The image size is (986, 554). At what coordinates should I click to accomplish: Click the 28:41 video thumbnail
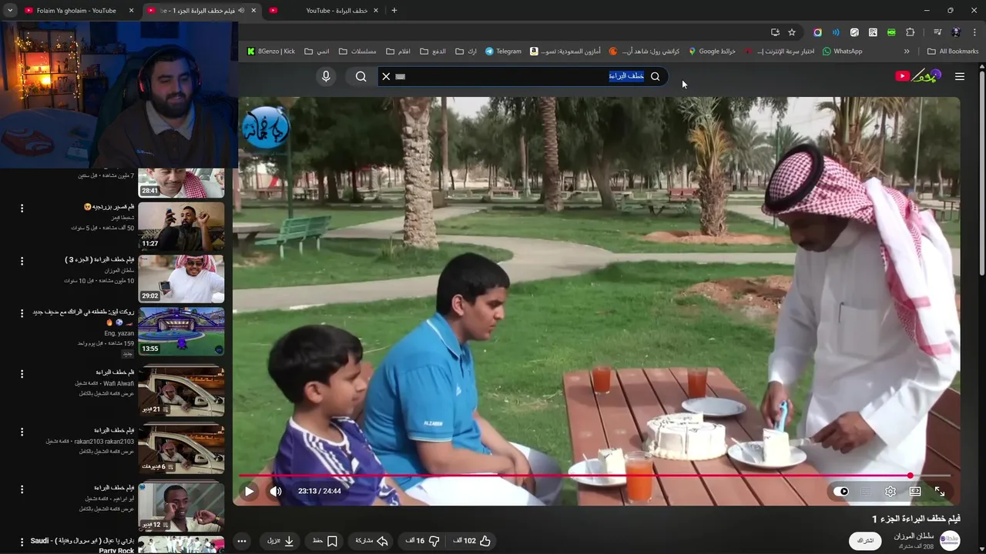click(181, 182)
